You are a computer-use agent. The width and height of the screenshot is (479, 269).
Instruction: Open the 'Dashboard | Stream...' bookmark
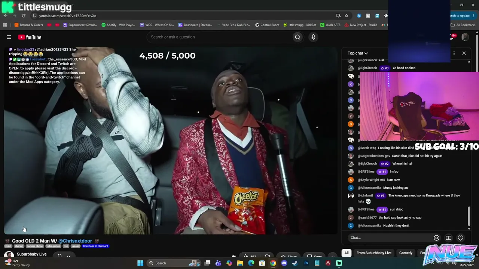click(195, 25)
